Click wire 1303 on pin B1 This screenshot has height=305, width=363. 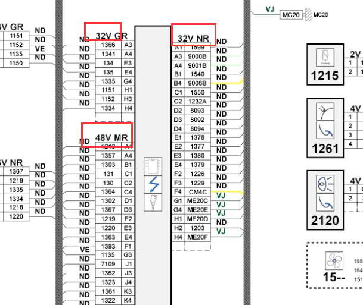point(108,165)
